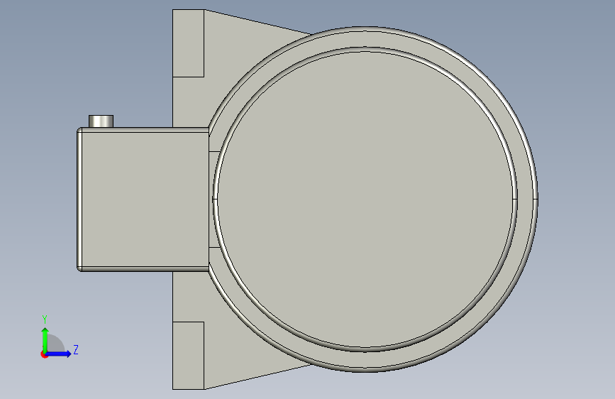
Task: Click the Y label of the axis triad
Action: click(45, 319)
